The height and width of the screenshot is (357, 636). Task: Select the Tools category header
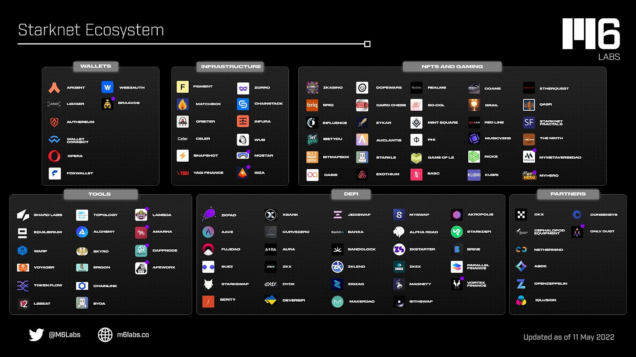point(100,194)
